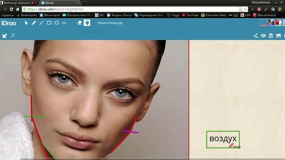
Task: Select the eraser tool
Action: click(x=79, y=23)
